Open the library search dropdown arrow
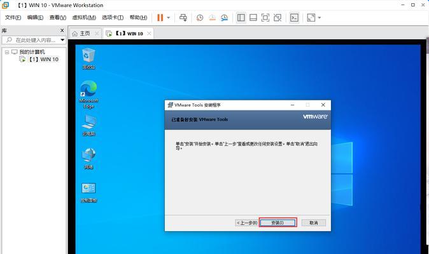This screenshot has height=254, width=429. [x=62, y=40]
